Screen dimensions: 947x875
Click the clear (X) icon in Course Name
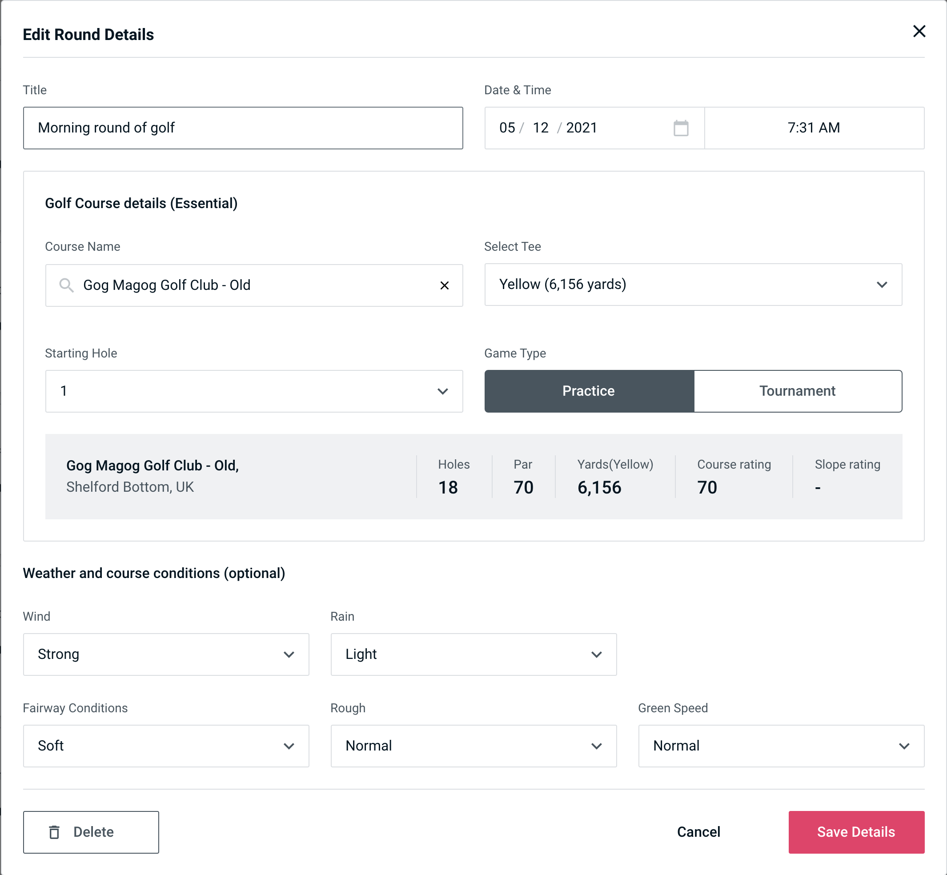[445, 285]
